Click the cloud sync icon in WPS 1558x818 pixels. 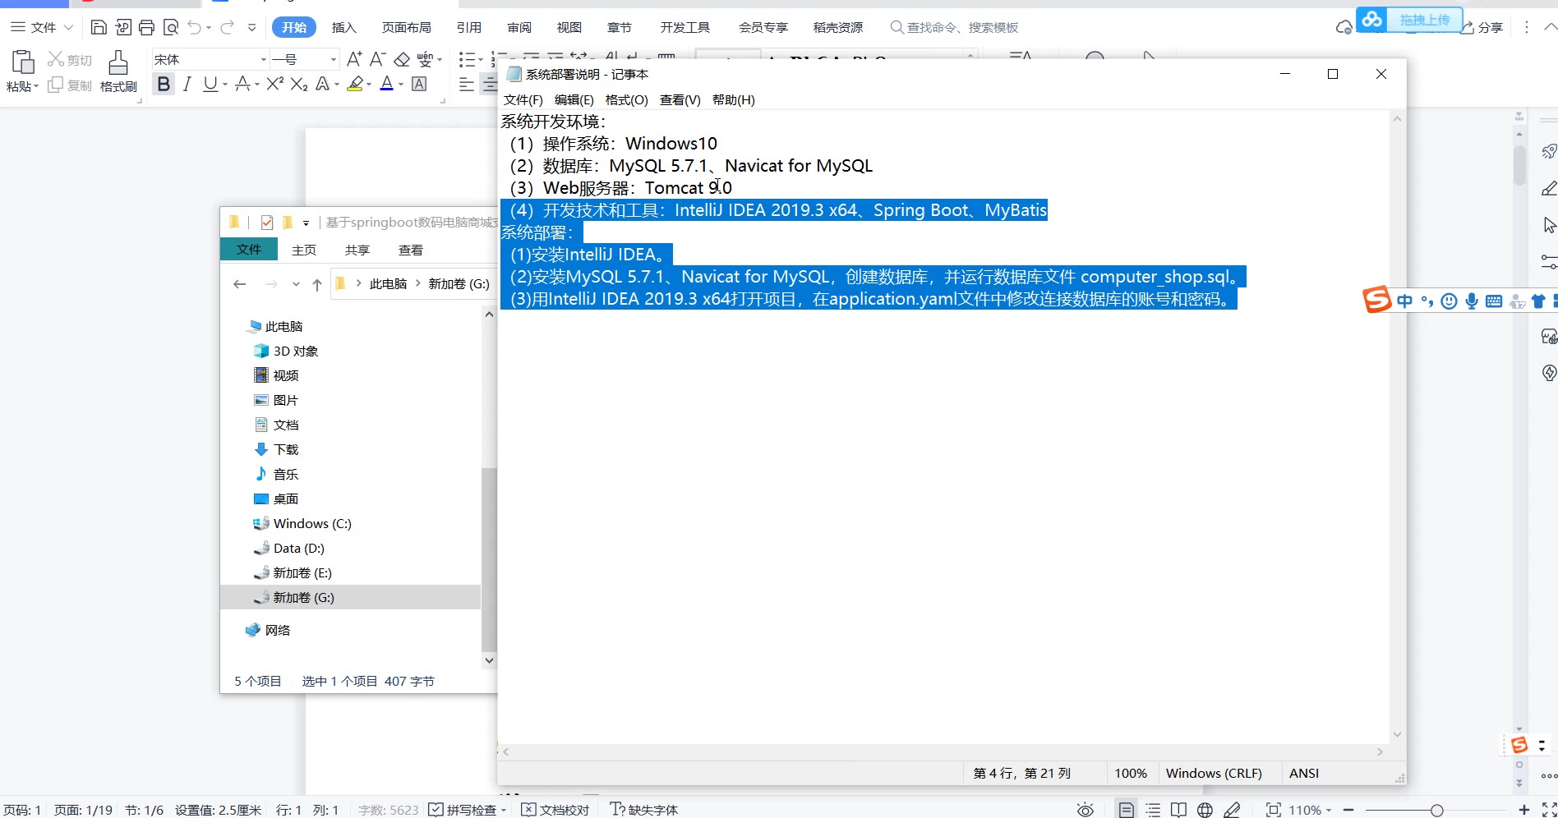point(1344,27)
